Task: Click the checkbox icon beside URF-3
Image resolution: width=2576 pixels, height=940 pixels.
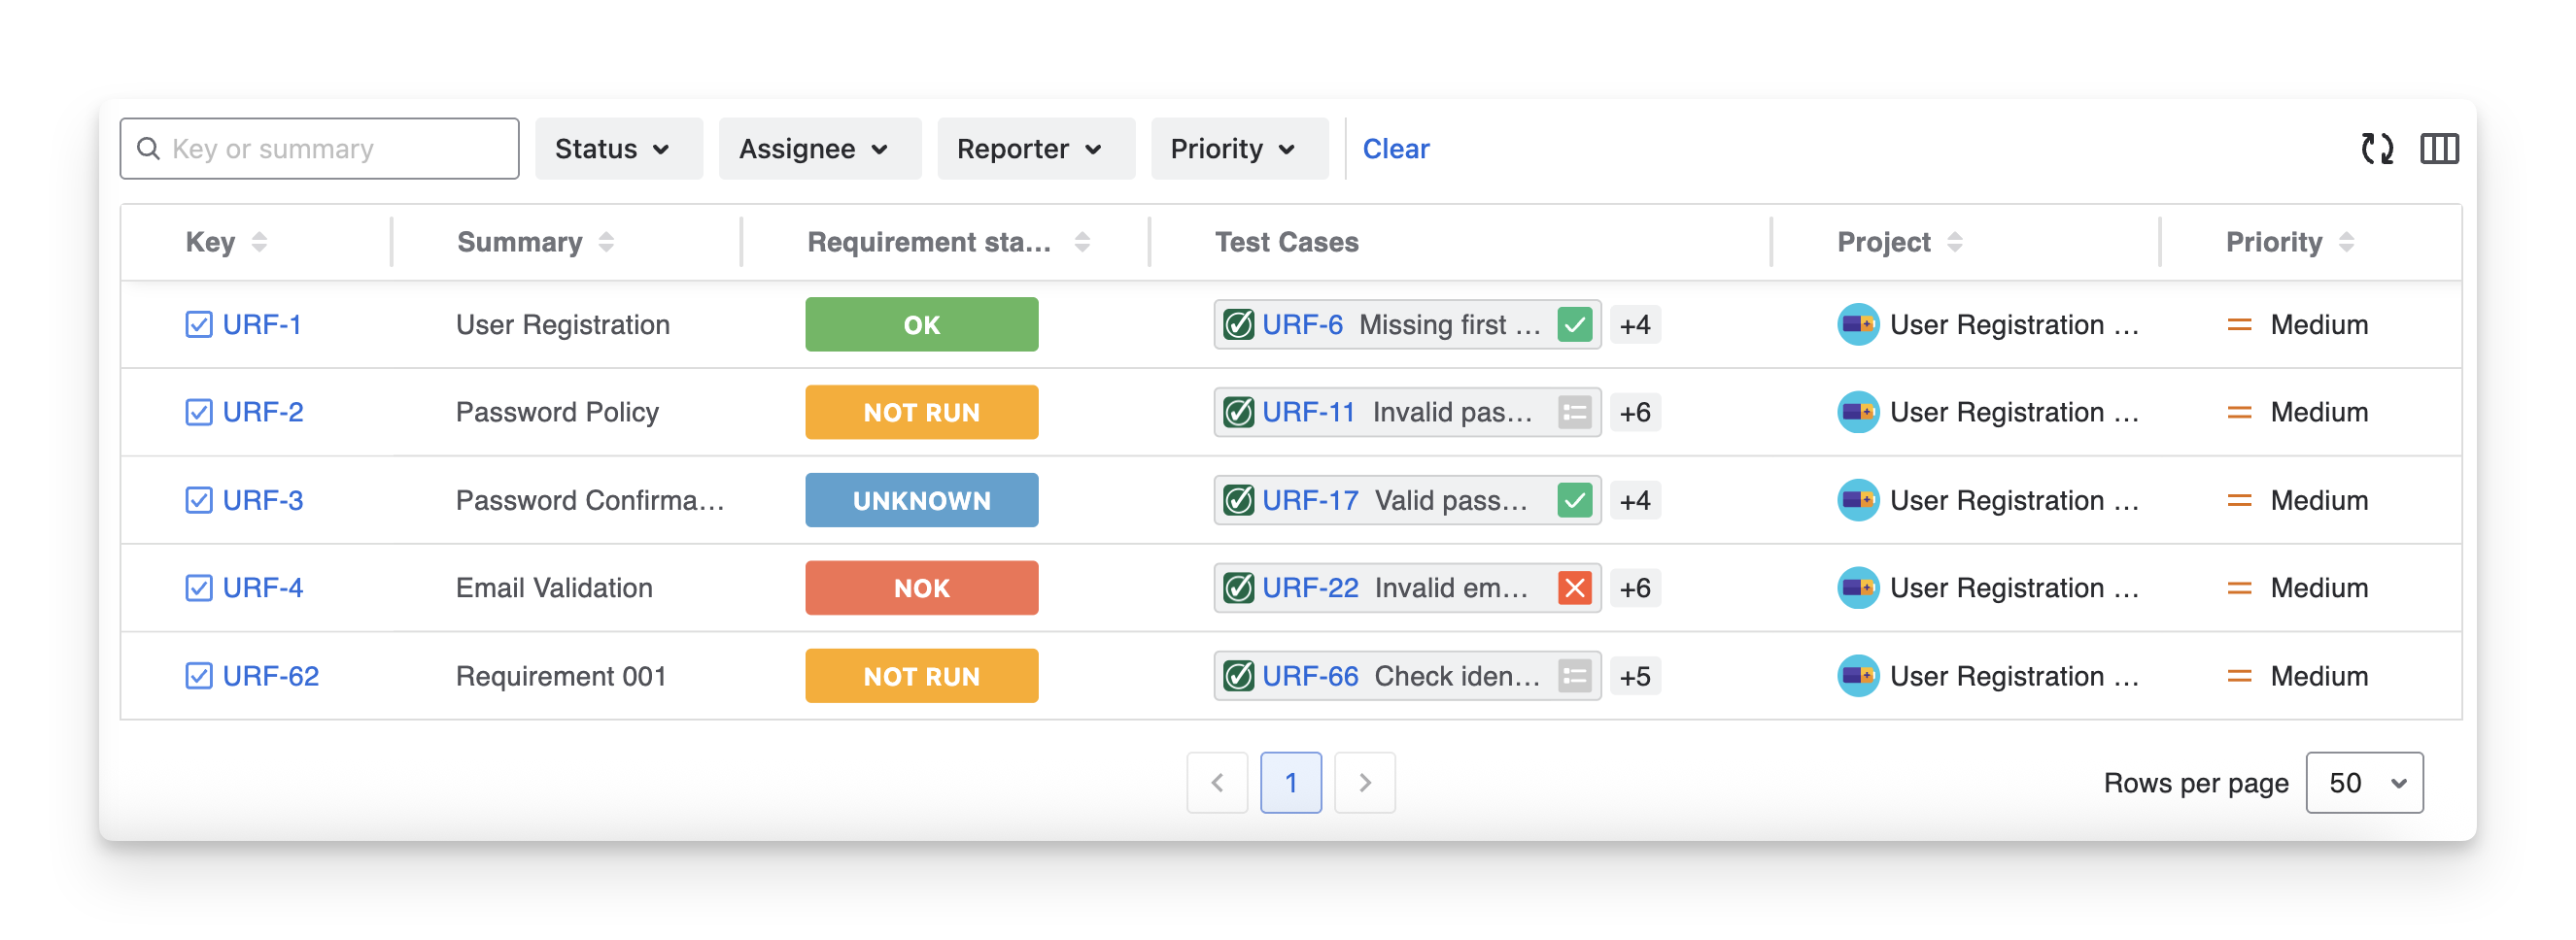Action: click(199, 500)
